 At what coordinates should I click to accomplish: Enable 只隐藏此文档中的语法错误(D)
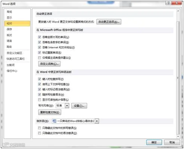[x=40, y=133]
